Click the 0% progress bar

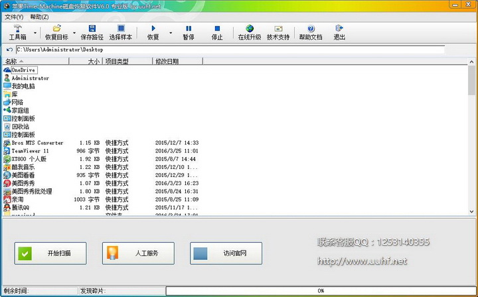pos(321,291)
